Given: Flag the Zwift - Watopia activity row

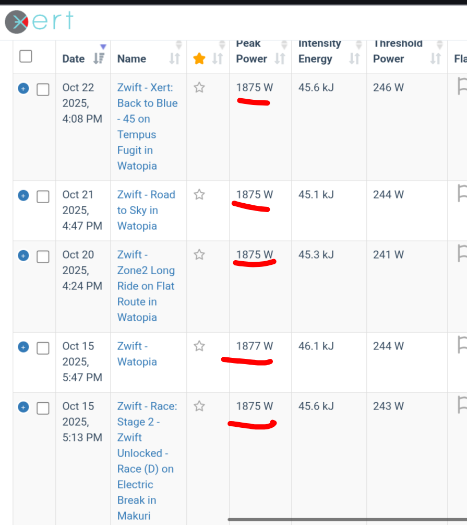Looking at the screenshot, I should 461,345.
